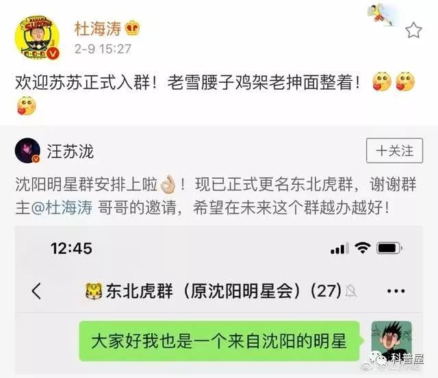Click the Wi-Fi status icon
Screen dimensions: 438x378
click(362, 248)
